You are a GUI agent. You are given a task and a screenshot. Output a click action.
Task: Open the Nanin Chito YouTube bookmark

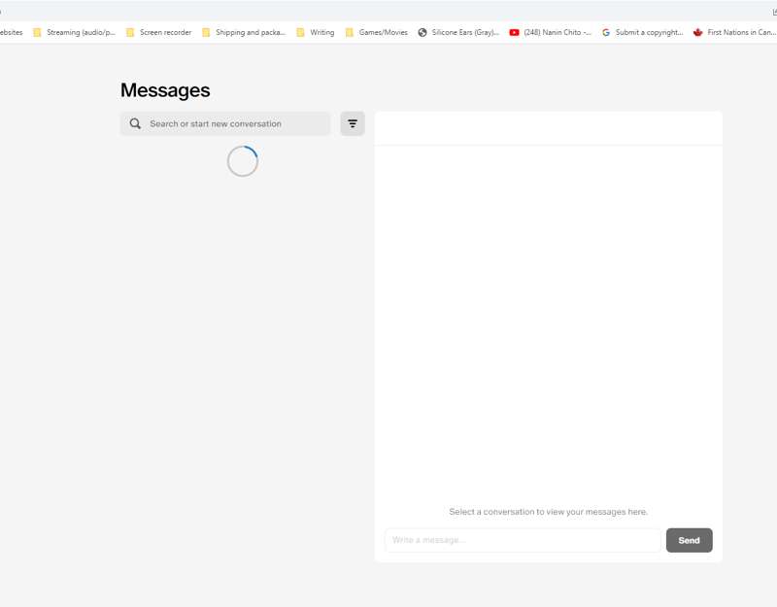click(550, 32)
